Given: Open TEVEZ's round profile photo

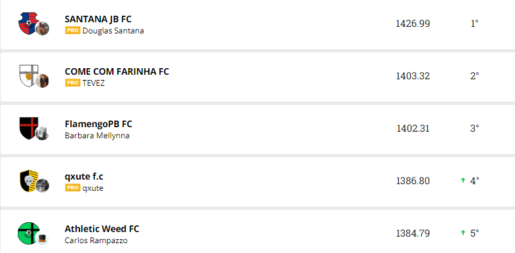Looking at the screenshot, I should point(43,81).
